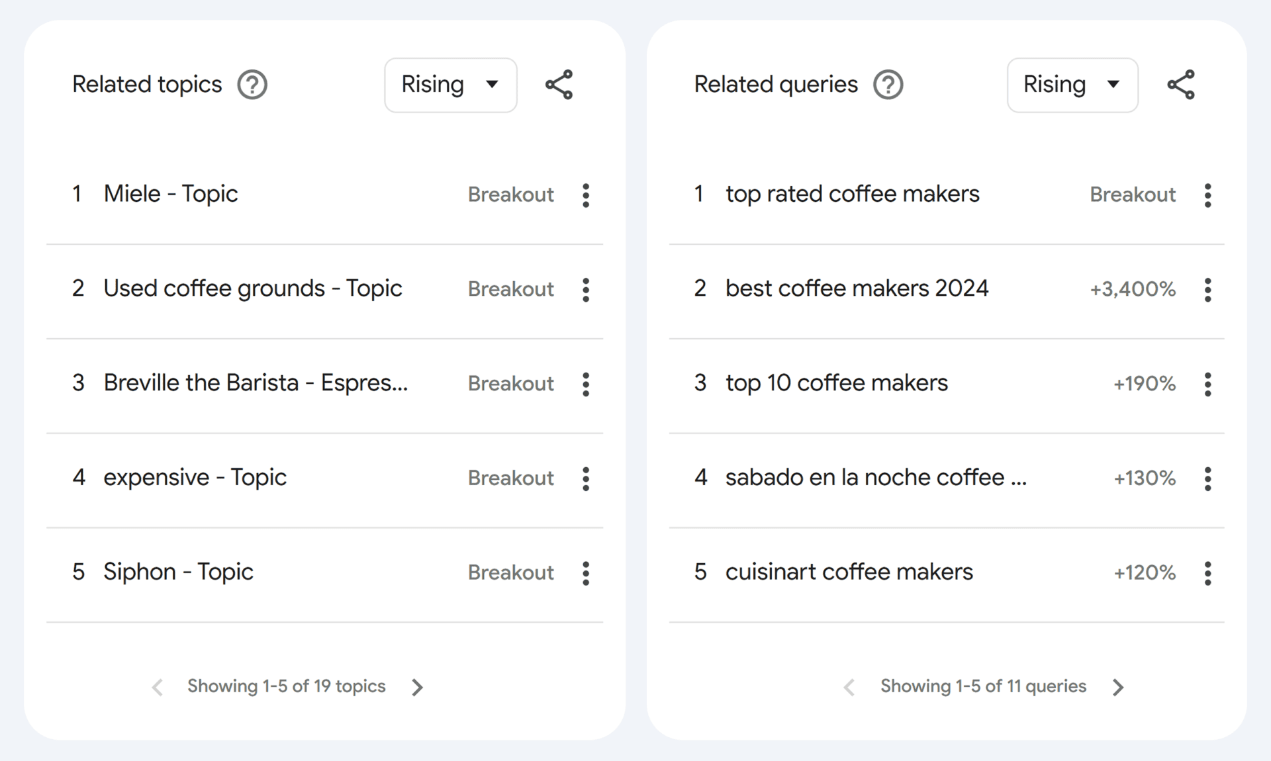Expand Rising dropdown in Related queries
Viewport: 1271px width, 761px height.
(1072, 85)
